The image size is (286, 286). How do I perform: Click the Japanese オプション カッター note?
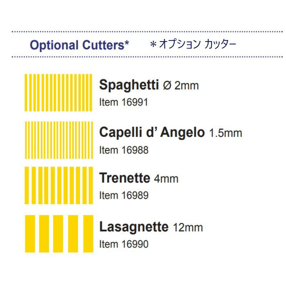pyautogui.click(x=193, y=45)
